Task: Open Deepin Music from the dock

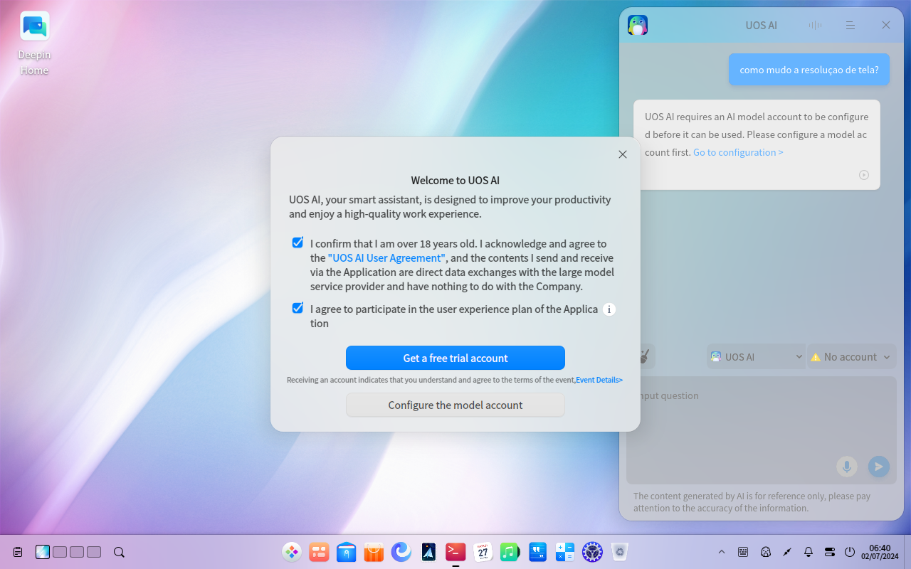Action: click(x=510, y=552)
